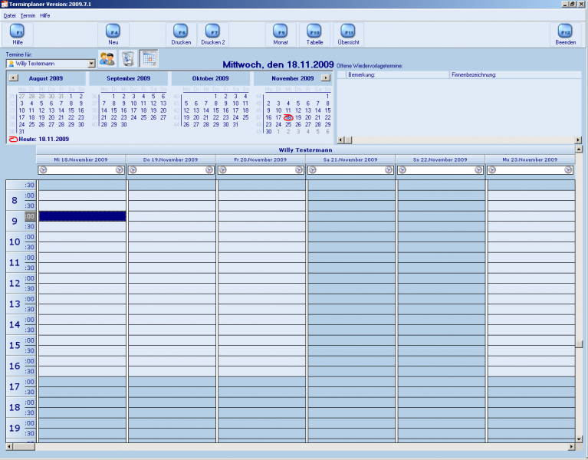Open the F10 Tabelle view
Image resolution: width=588 pixels, height=460 pixels.
click(x=314, y=34)
